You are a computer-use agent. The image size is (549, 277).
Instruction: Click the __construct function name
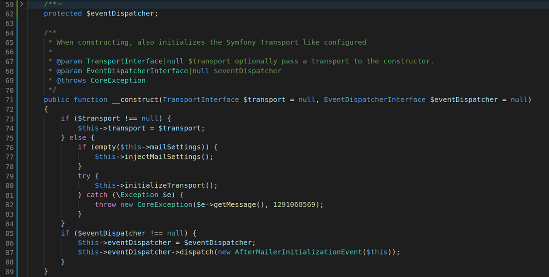tap(135, 100)
